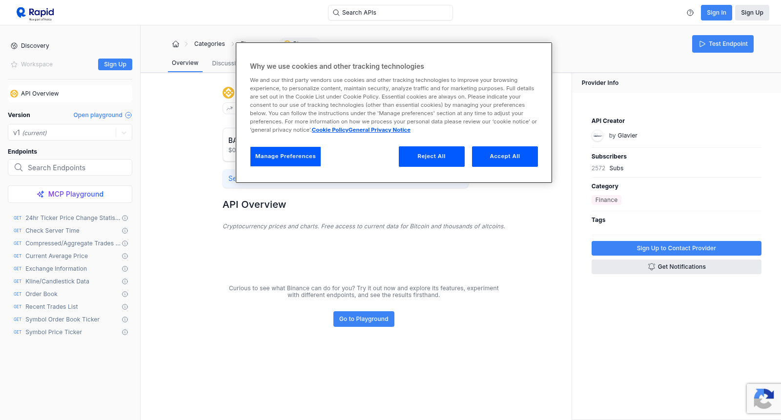781x420 pixels.
Task: Show info for Exchange Information endpoint
Action: (x=125, y=269)
